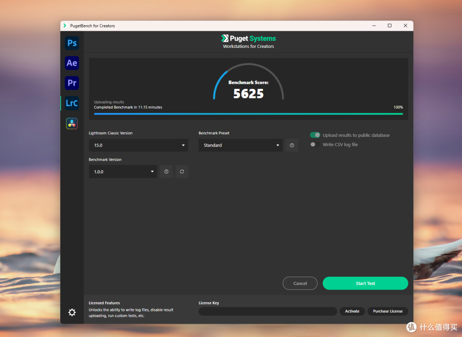Click 'PugetBench for Creators' window title

click(x=92, y=26)
